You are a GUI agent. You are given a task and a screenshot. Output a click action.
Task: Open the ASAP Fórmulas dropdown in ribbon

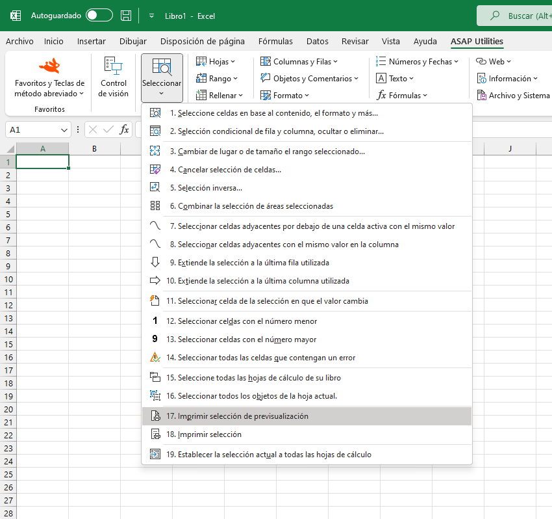(402, 95)
